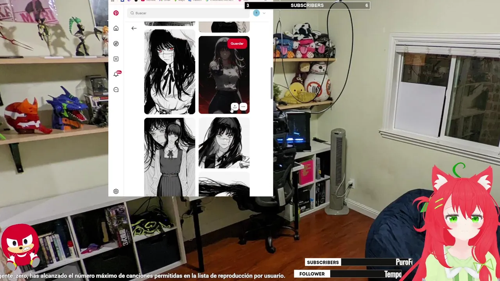Expand the accounts chevron beside avatar
Image resolution: width=500 pixels, height=281 pixels.
click(x=264, y=13)
